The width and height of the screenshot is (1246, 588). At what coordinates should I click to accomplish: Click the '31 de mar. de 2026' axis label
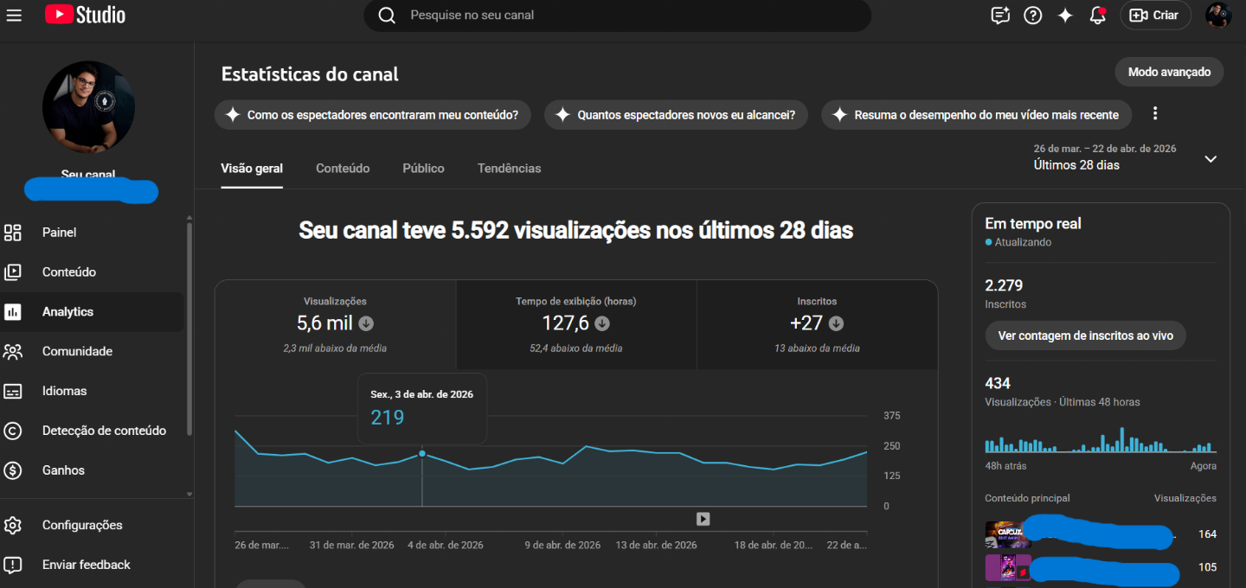pyautogui.click(x=351, y=546)
